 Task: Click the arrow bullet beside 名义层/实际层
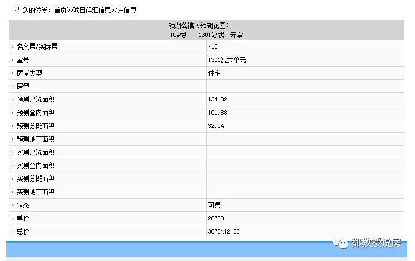[x=12, y=46]
